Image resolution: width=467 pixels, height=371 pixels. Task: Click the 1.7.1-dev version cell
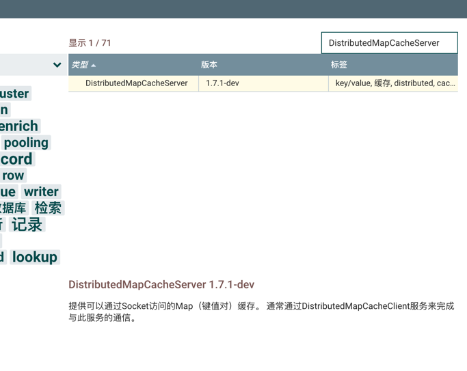223,83
